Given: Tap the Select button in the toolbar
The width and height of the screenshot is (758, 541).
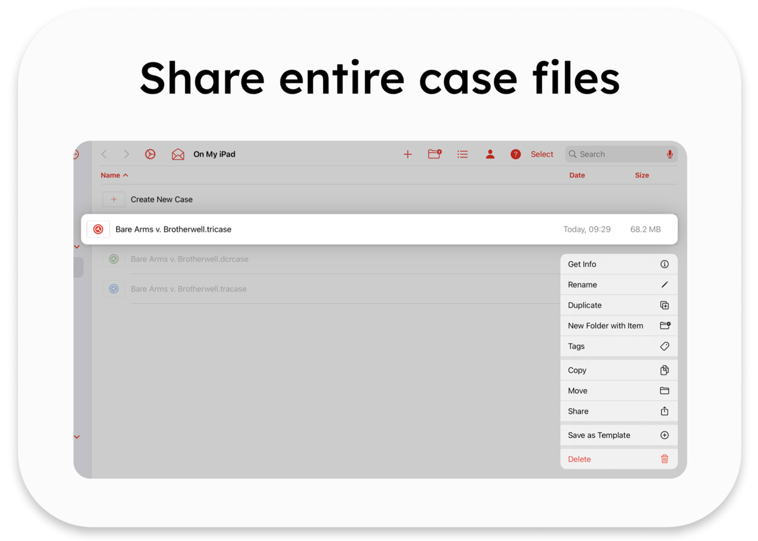Looking at the screenshot, I should [x=541, y=154].
